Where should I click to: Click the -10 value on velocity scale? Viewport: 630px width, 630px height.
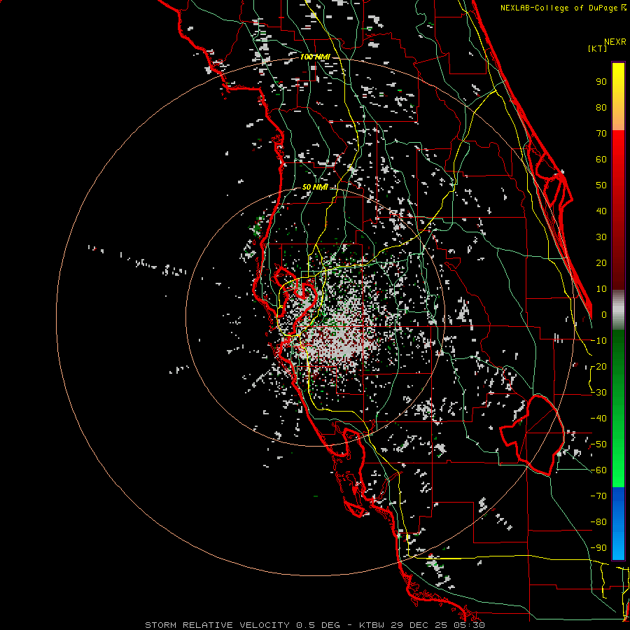tap(598, 341)
